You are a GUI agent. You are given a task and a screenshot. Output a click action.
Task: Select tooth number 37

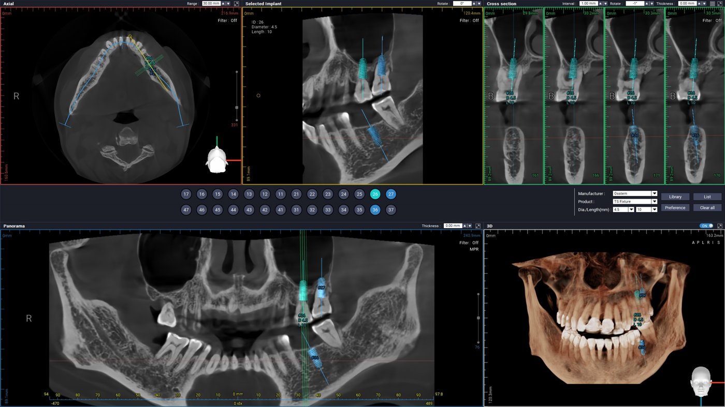pos(391,210)
